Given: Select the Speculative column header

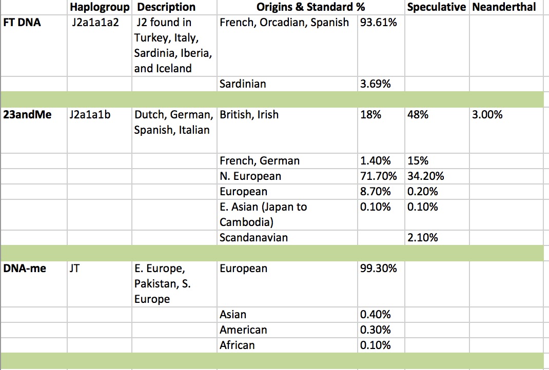Looking at the screenshot, I should [436, 7].
